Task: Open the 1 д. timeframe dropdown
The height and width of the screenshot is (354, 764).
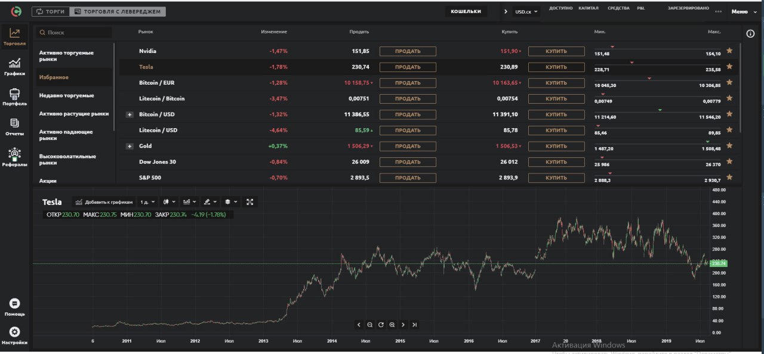Action: (147, 202)
